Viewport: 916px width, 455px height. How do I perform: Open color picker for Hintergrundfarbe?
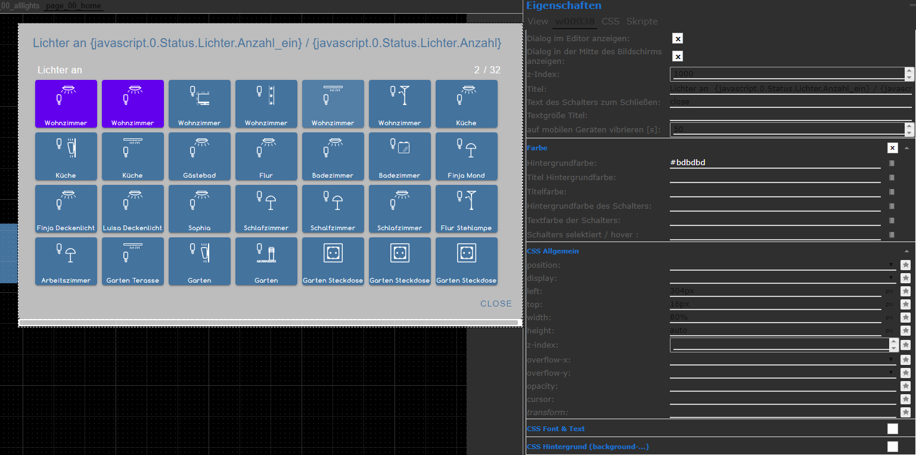[892, 163]
